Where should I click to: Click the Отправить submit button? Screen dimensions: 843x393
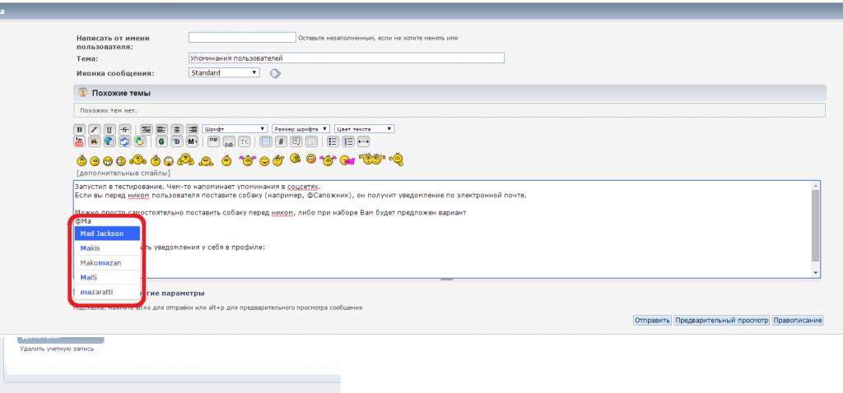[652, 321]
